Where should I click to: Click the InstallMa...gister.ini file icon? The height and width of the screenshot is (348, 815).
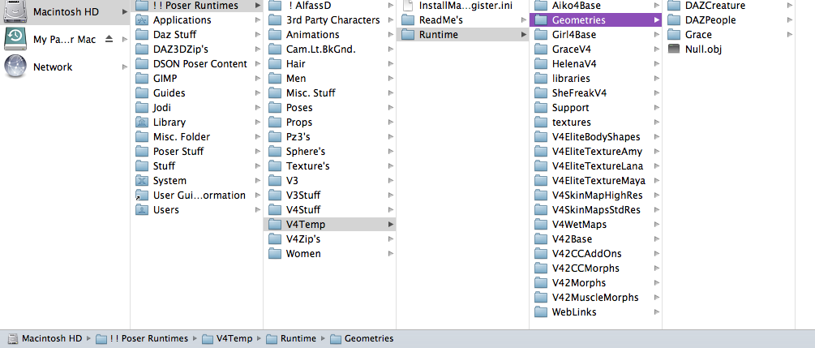click(x=408, y=6)
